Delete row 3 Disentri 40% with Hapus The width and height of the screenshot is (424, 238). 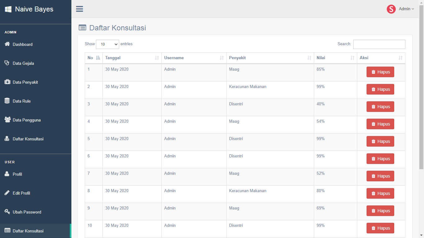(x=380, y=107)
